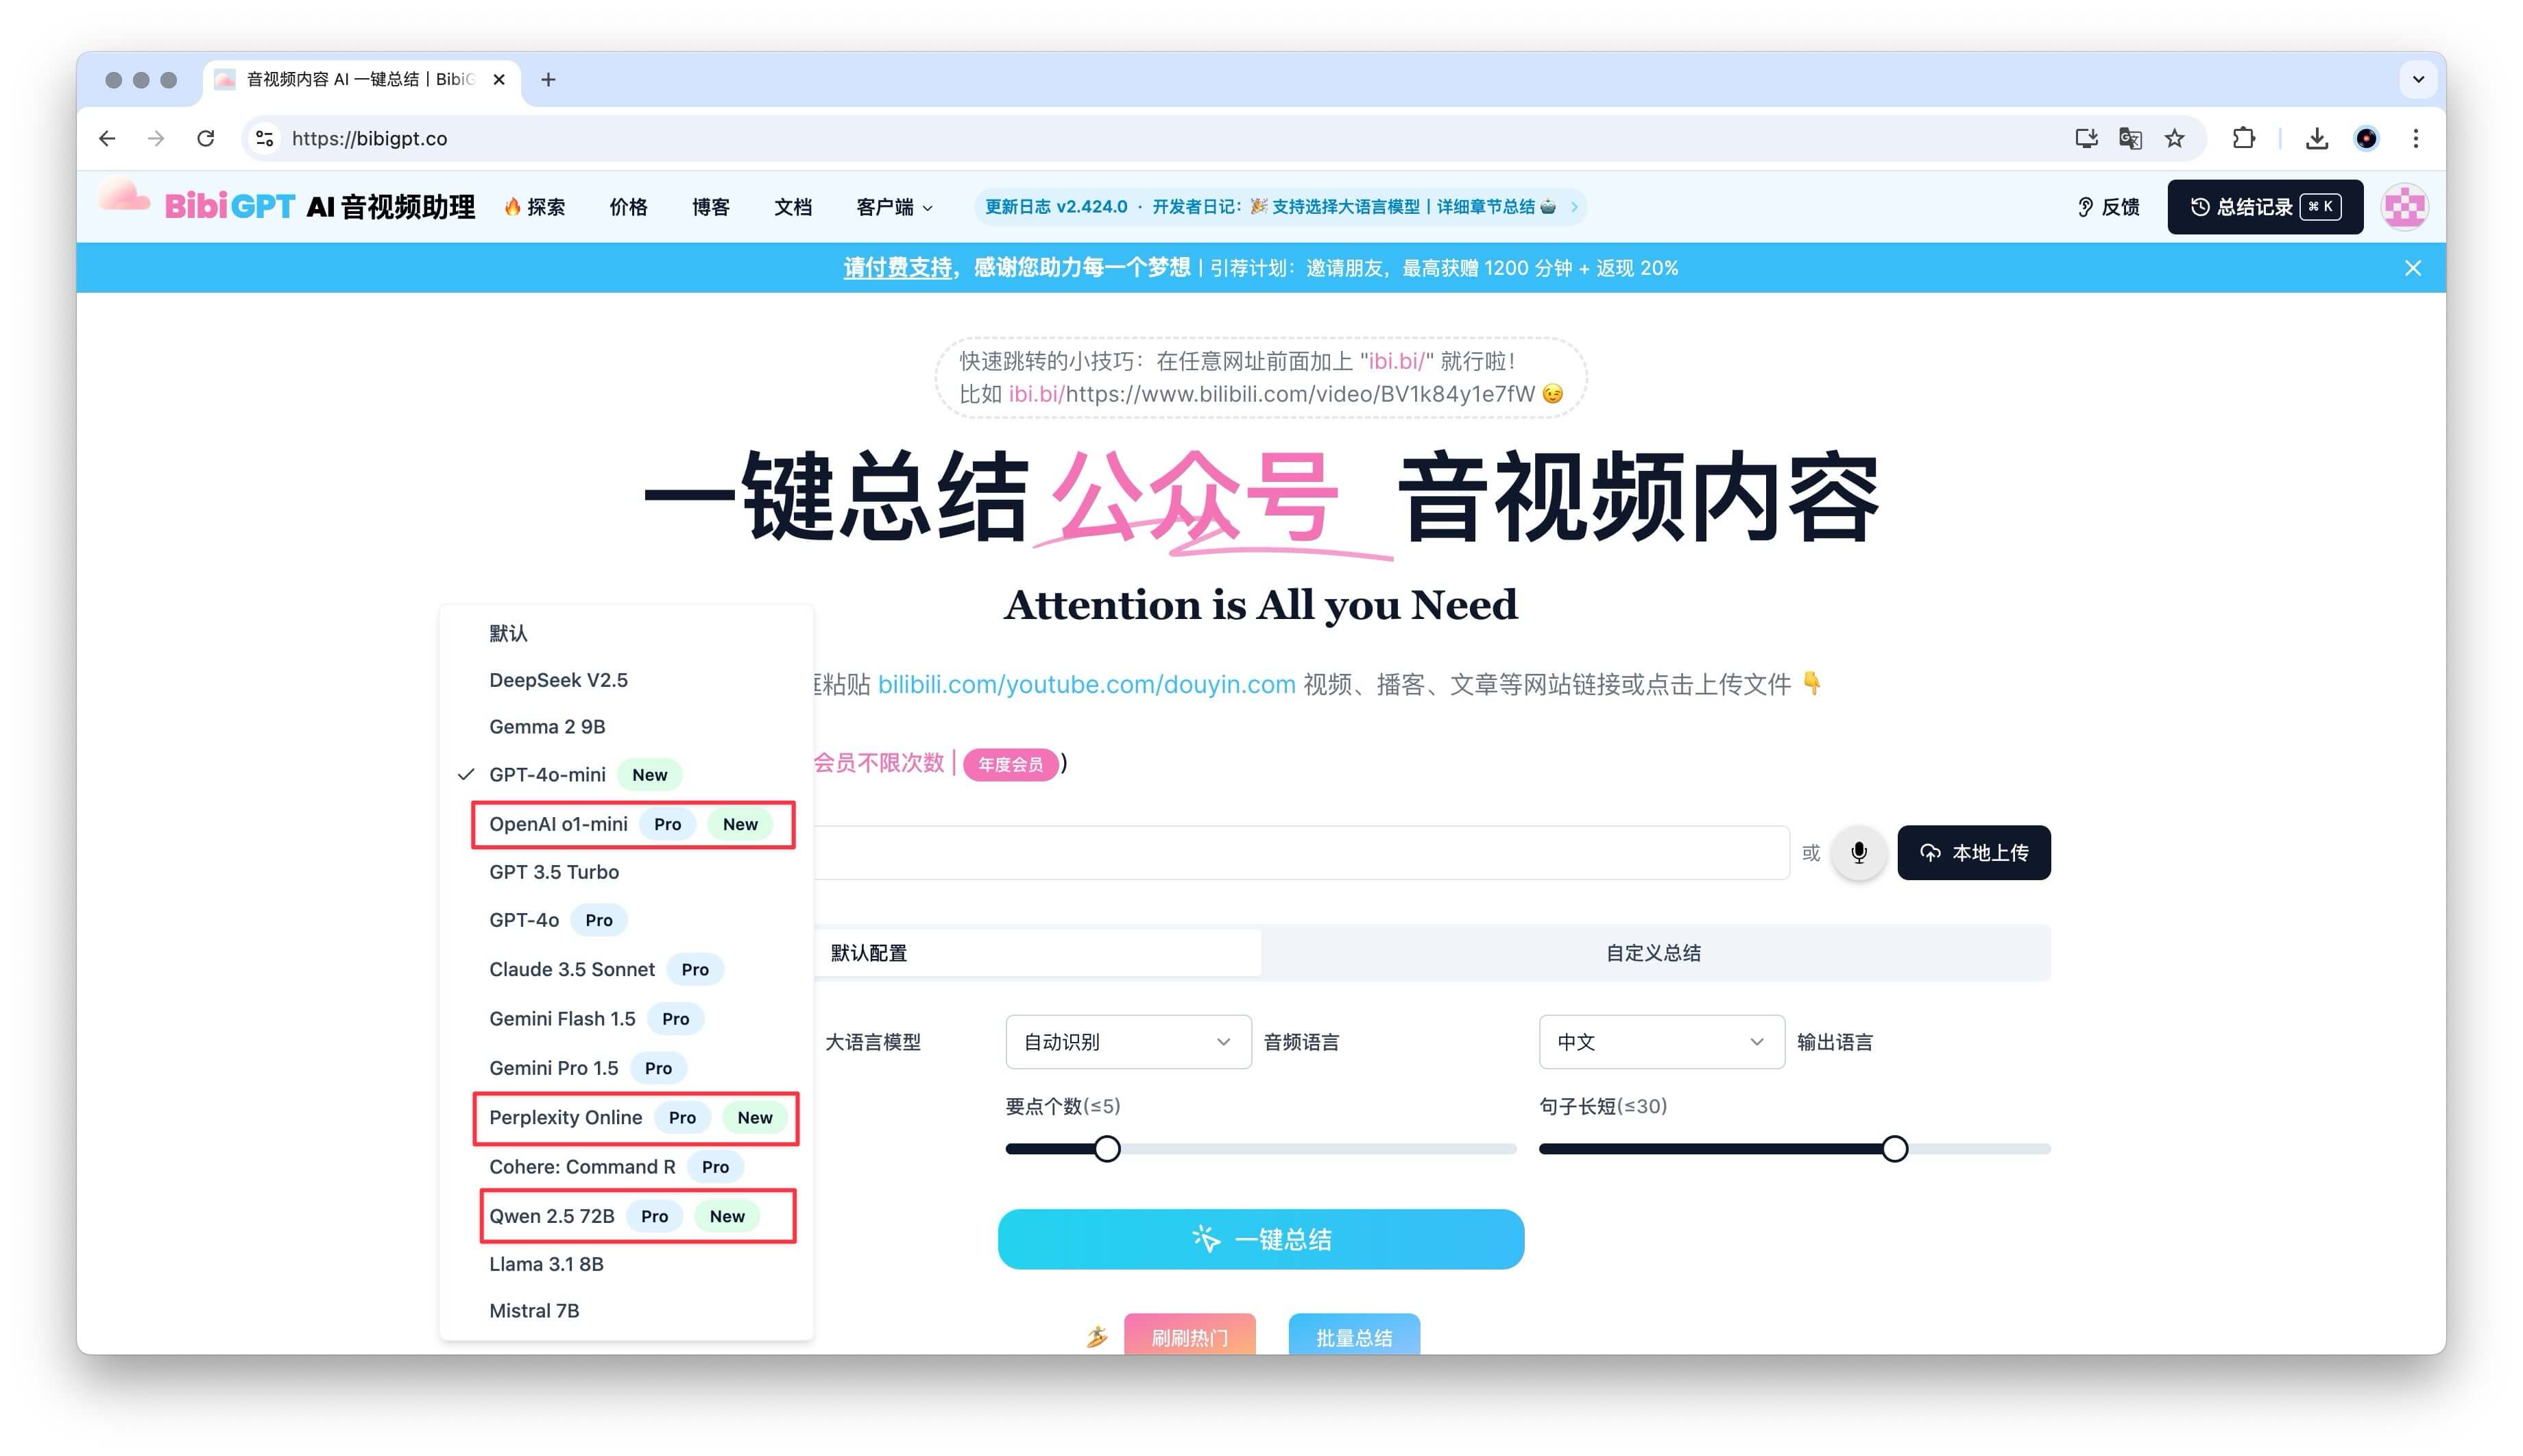Select Claude 3.5 Sonnet model
The width and height of the screenshot is (2523, 1456).
pyautogui.click(x=572, y=970)
